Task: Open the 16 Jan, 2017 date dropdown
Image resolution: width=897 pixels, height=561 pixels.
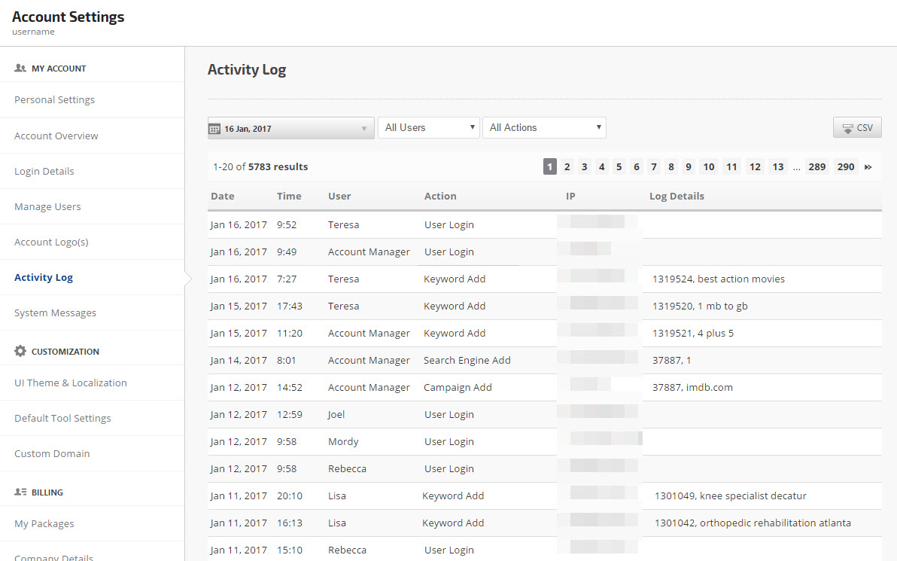Action: click(290, 128)
